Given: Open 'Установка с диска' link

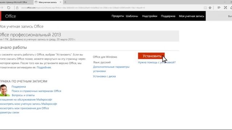Looking at the screenshot, I should coord(104,76).
